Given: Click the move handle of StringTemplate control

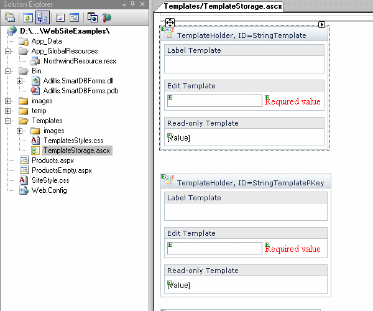Looking at the screenshot, I should point(170,23).
